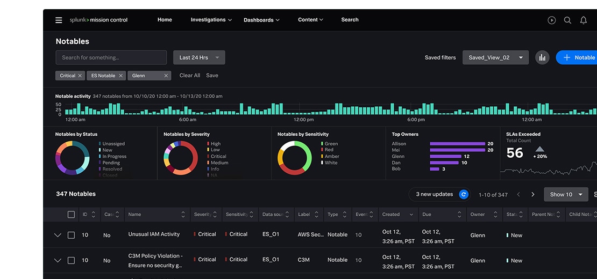
Task: Check the C3M Policy Violation row checkbox
Action: (x=71, y=260)
